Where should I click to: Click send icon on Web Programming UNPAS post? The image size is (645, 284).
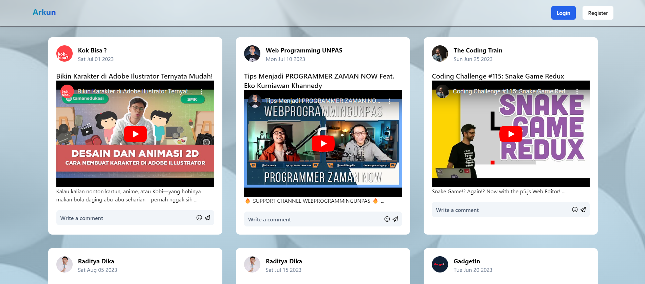[395, 219]
